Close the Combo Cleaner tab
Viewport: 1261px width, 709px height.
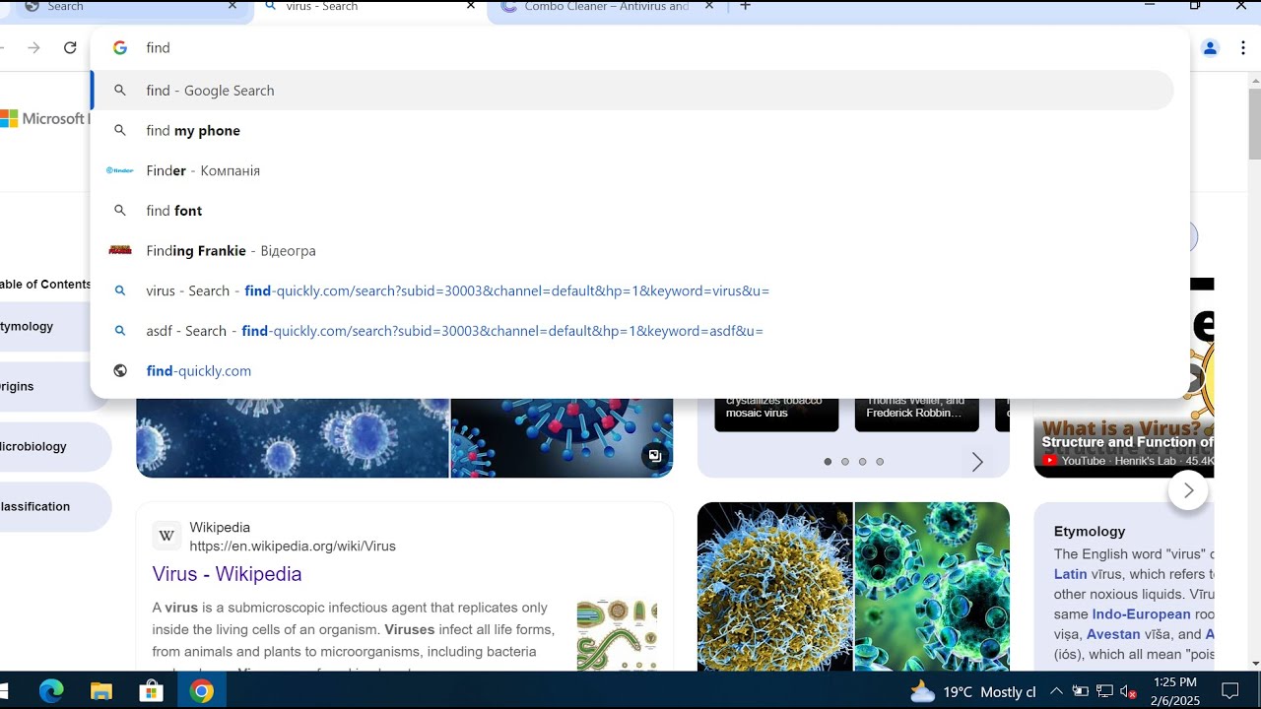coord(708,6)
